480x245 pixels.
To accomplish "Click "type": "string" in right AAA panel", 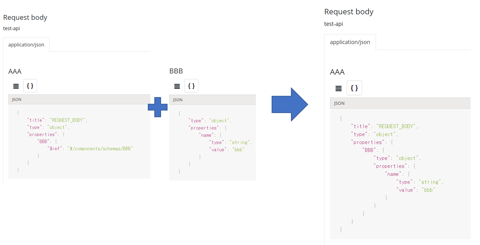I will pyautogui.click(x=420, y=182).
